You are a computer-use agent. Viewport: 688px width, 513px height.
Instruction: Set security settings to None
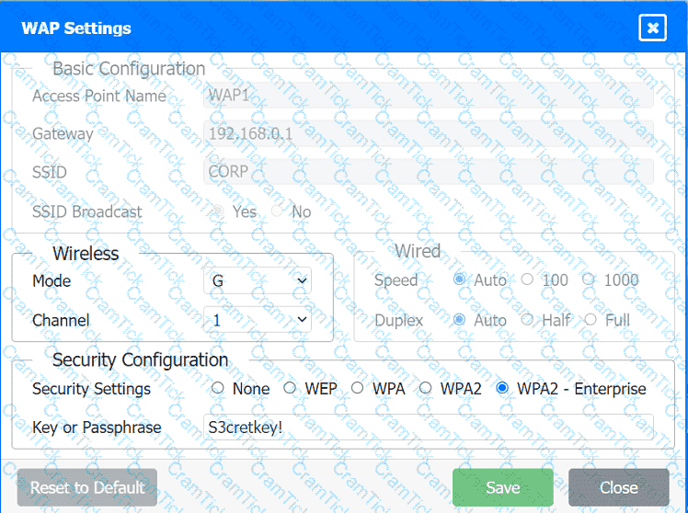pos(218,388)
